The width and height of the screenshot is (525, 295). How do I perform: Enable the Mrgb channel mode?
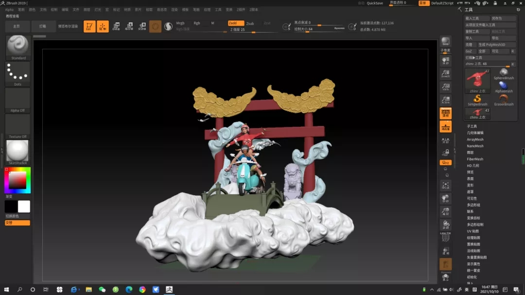click(180, 23)
